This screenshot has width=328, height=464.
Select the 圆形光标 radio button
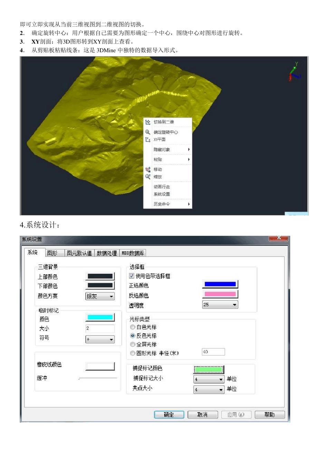(133, 353)
